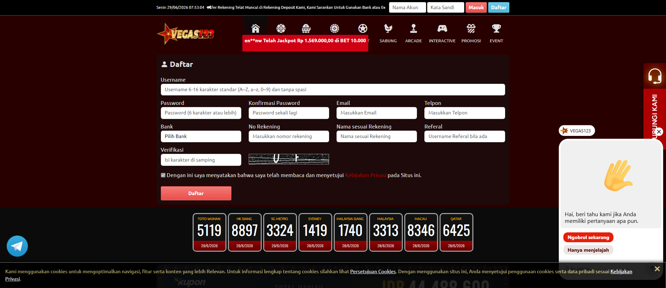Viewport: 666px width, 288px height.
Task: Click the scrolling deposit notice in header
Action: pos(296,7)
